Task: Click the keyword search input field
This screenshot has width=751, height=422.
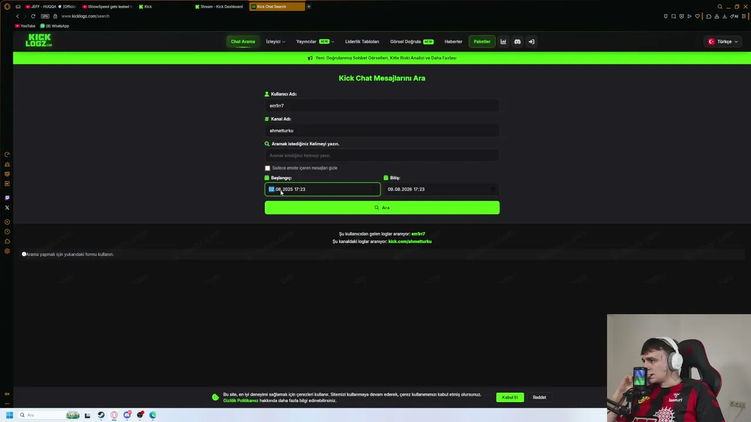Action: (382, 155)
